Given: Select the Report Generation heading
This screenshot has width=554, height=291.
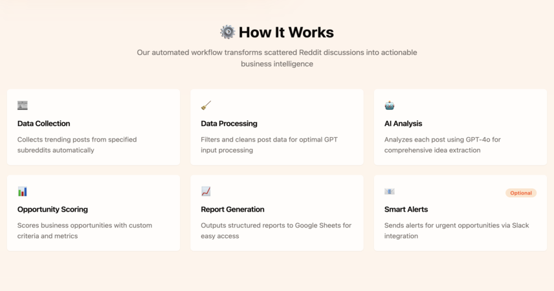Looking at the screenshot, I should 232,210.
